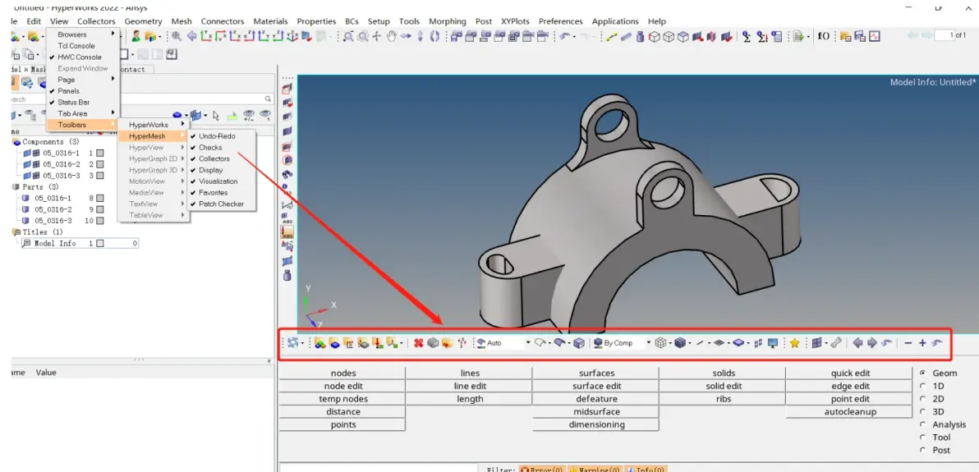Screen dimensions: 979x472
Task: Click the f() function icon
Action: [824, 36]
